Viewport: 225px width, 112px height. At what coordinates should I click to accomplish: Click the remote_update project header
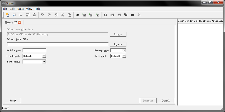pyautogui.click(x=200, y=21)
